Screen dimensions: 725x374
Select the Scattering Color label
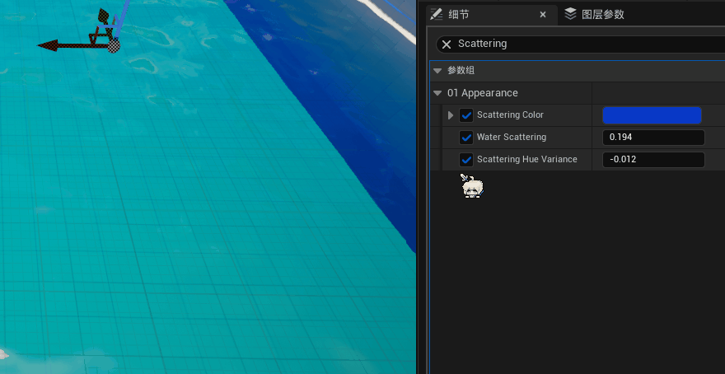coord(510,115)
